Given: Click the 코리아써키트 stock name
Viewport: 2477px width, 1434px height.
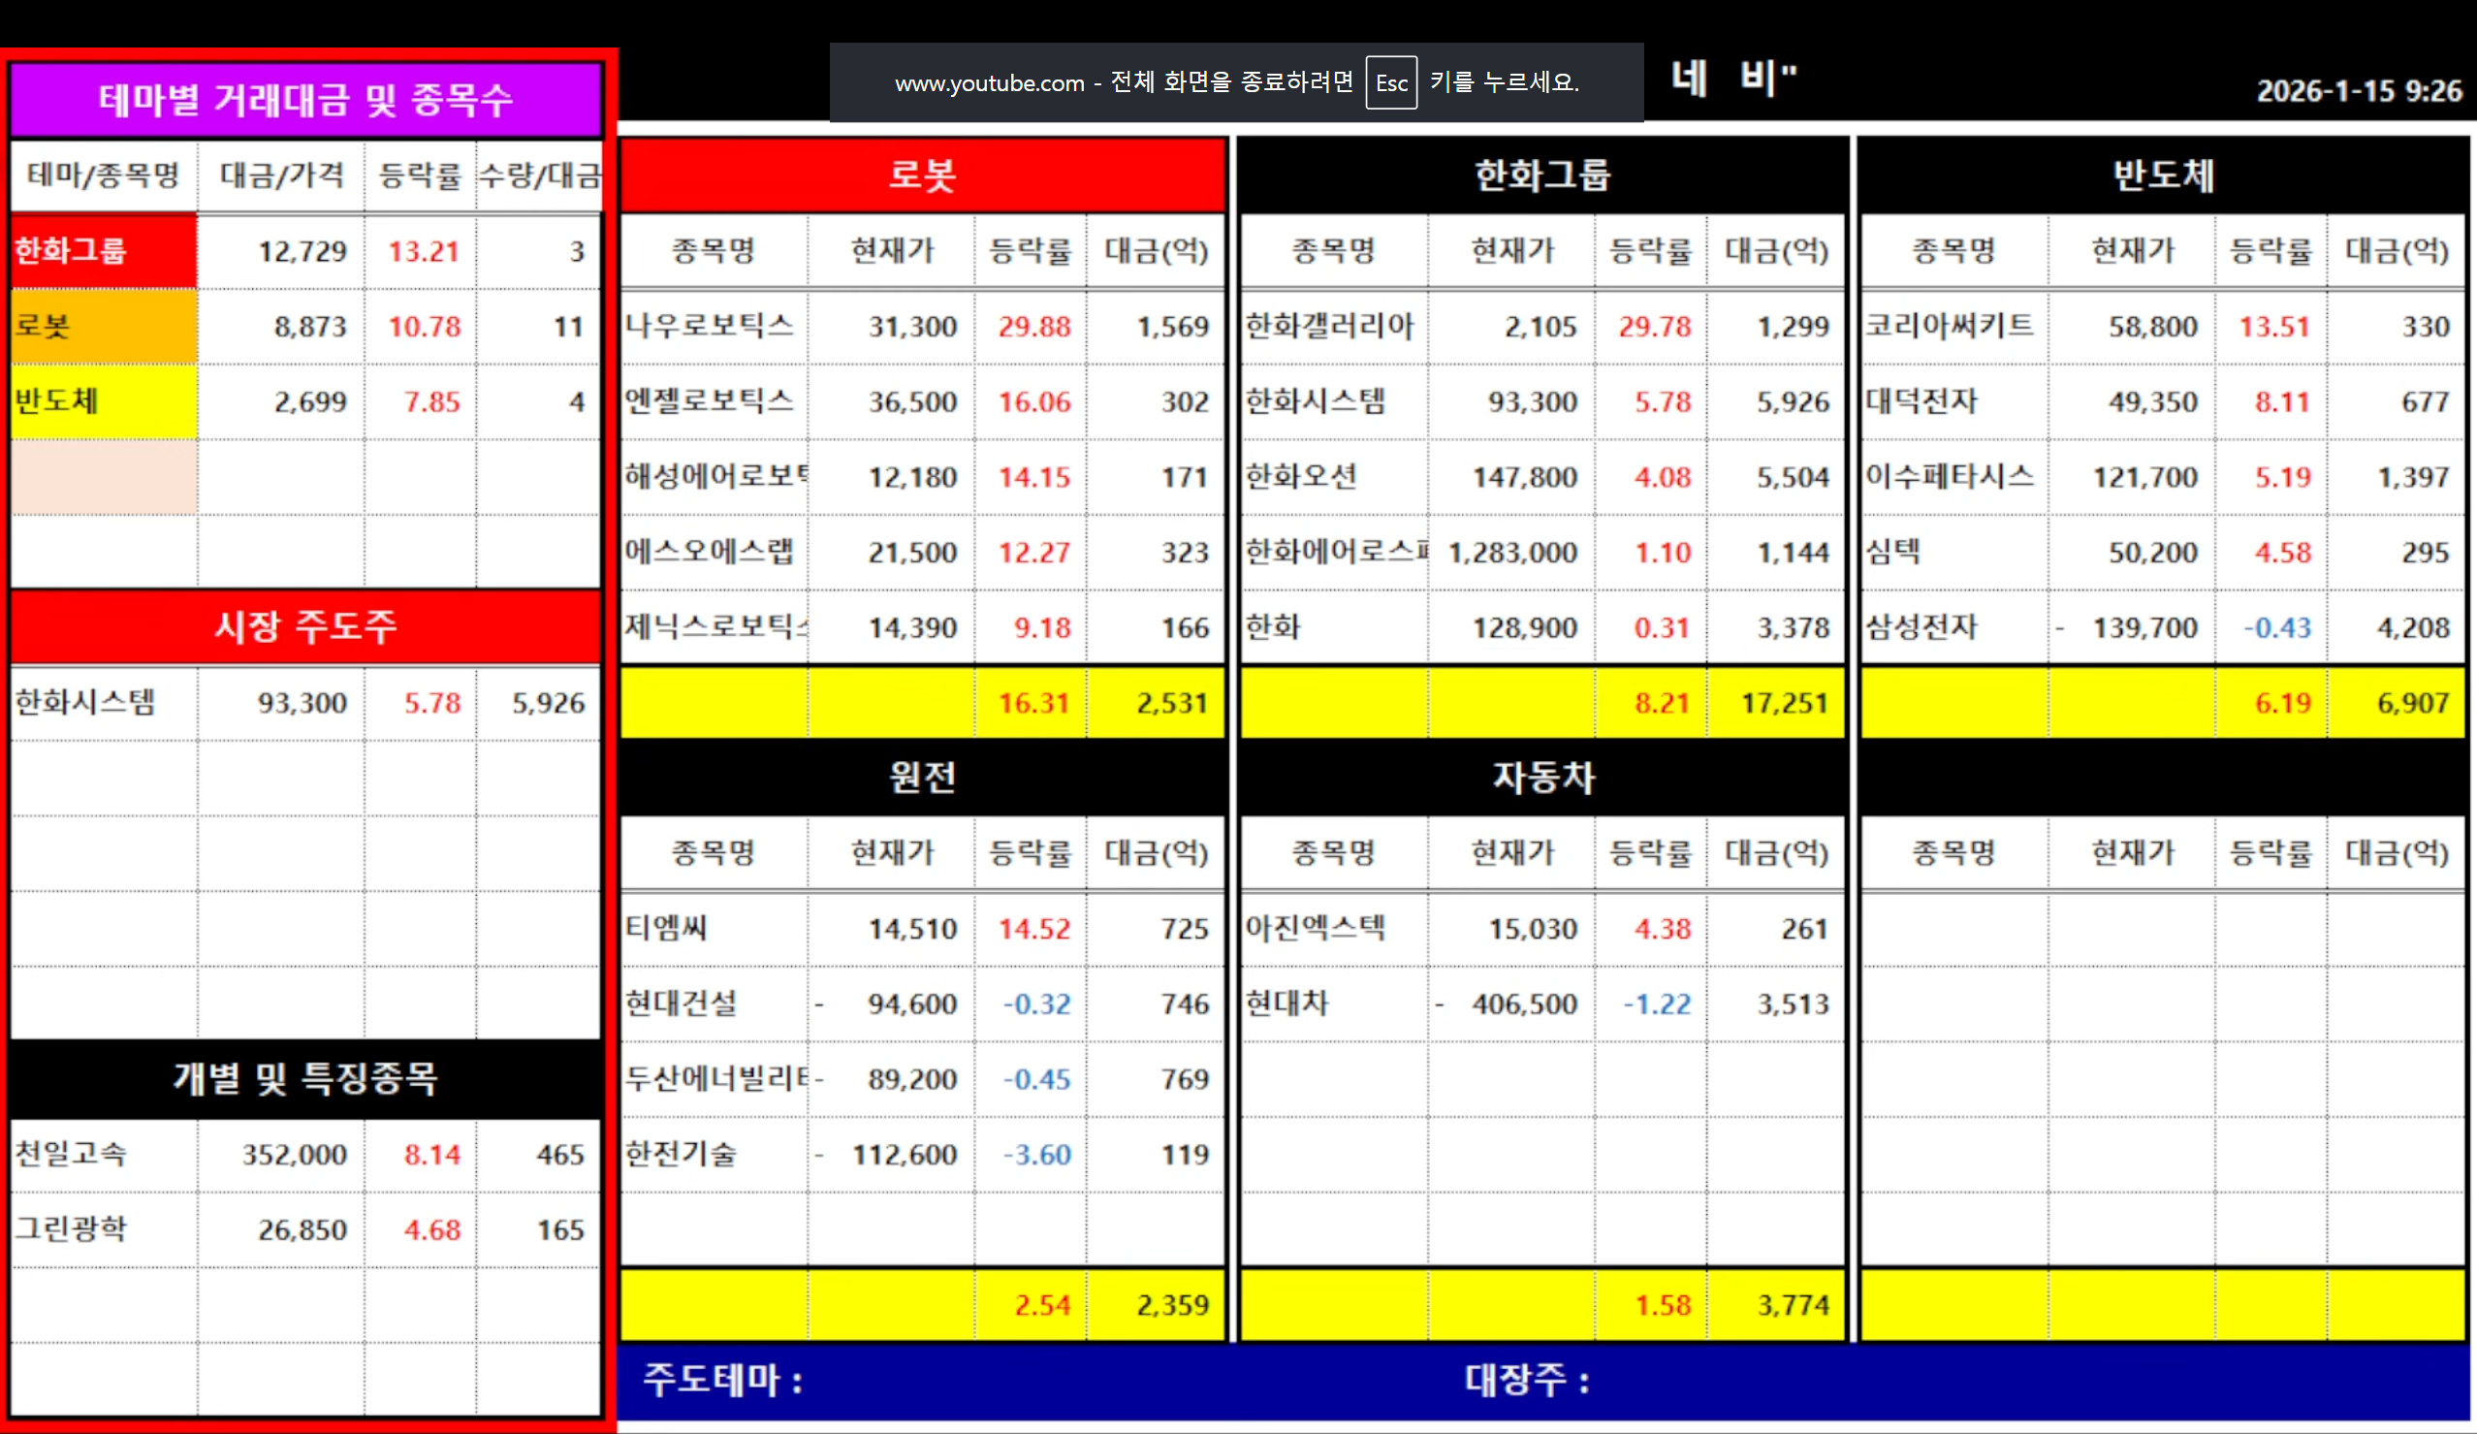Looking at the screenshot, I should [1951, 327].
